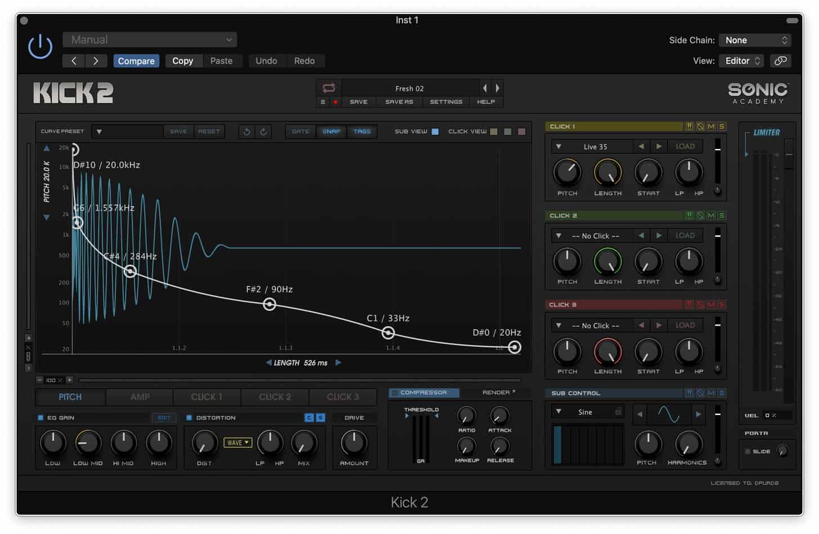This screenshot has width=819, height=534.
Task: Solo Click 1 with S icon
Action: tap(722, 126)
